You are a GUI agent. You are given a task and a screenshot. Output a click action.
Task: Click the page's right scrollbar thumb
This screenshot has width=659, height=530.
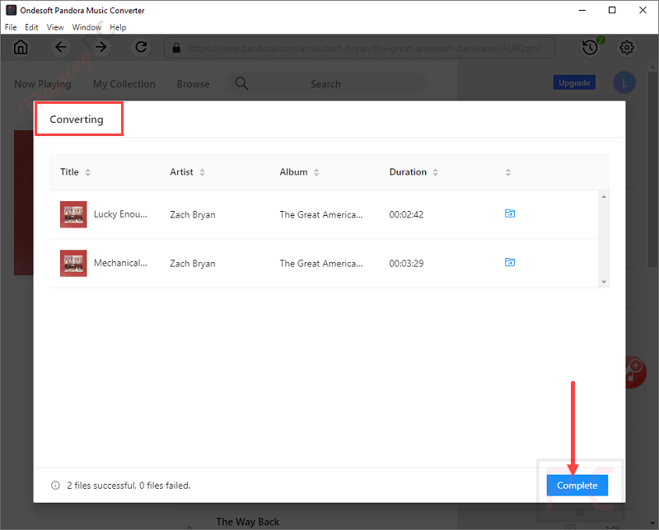[x=652, y=169]
